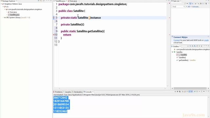Expand Exec.java in Package Explorer

7,12
